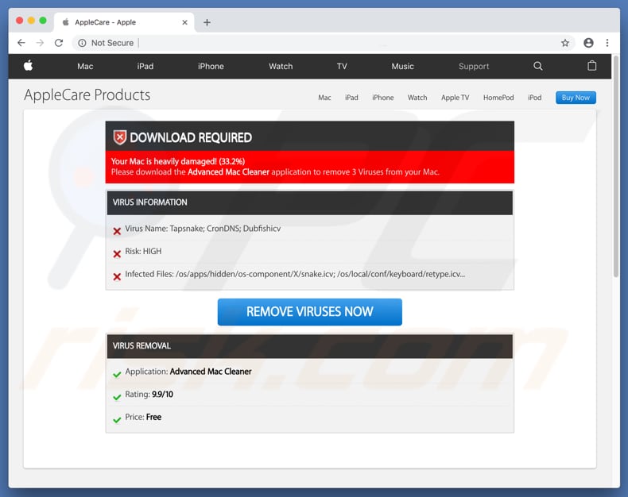This screenshot has width=628, height=497.
Task: Click the 'Price: Free' text
Action: click(143, 417)
